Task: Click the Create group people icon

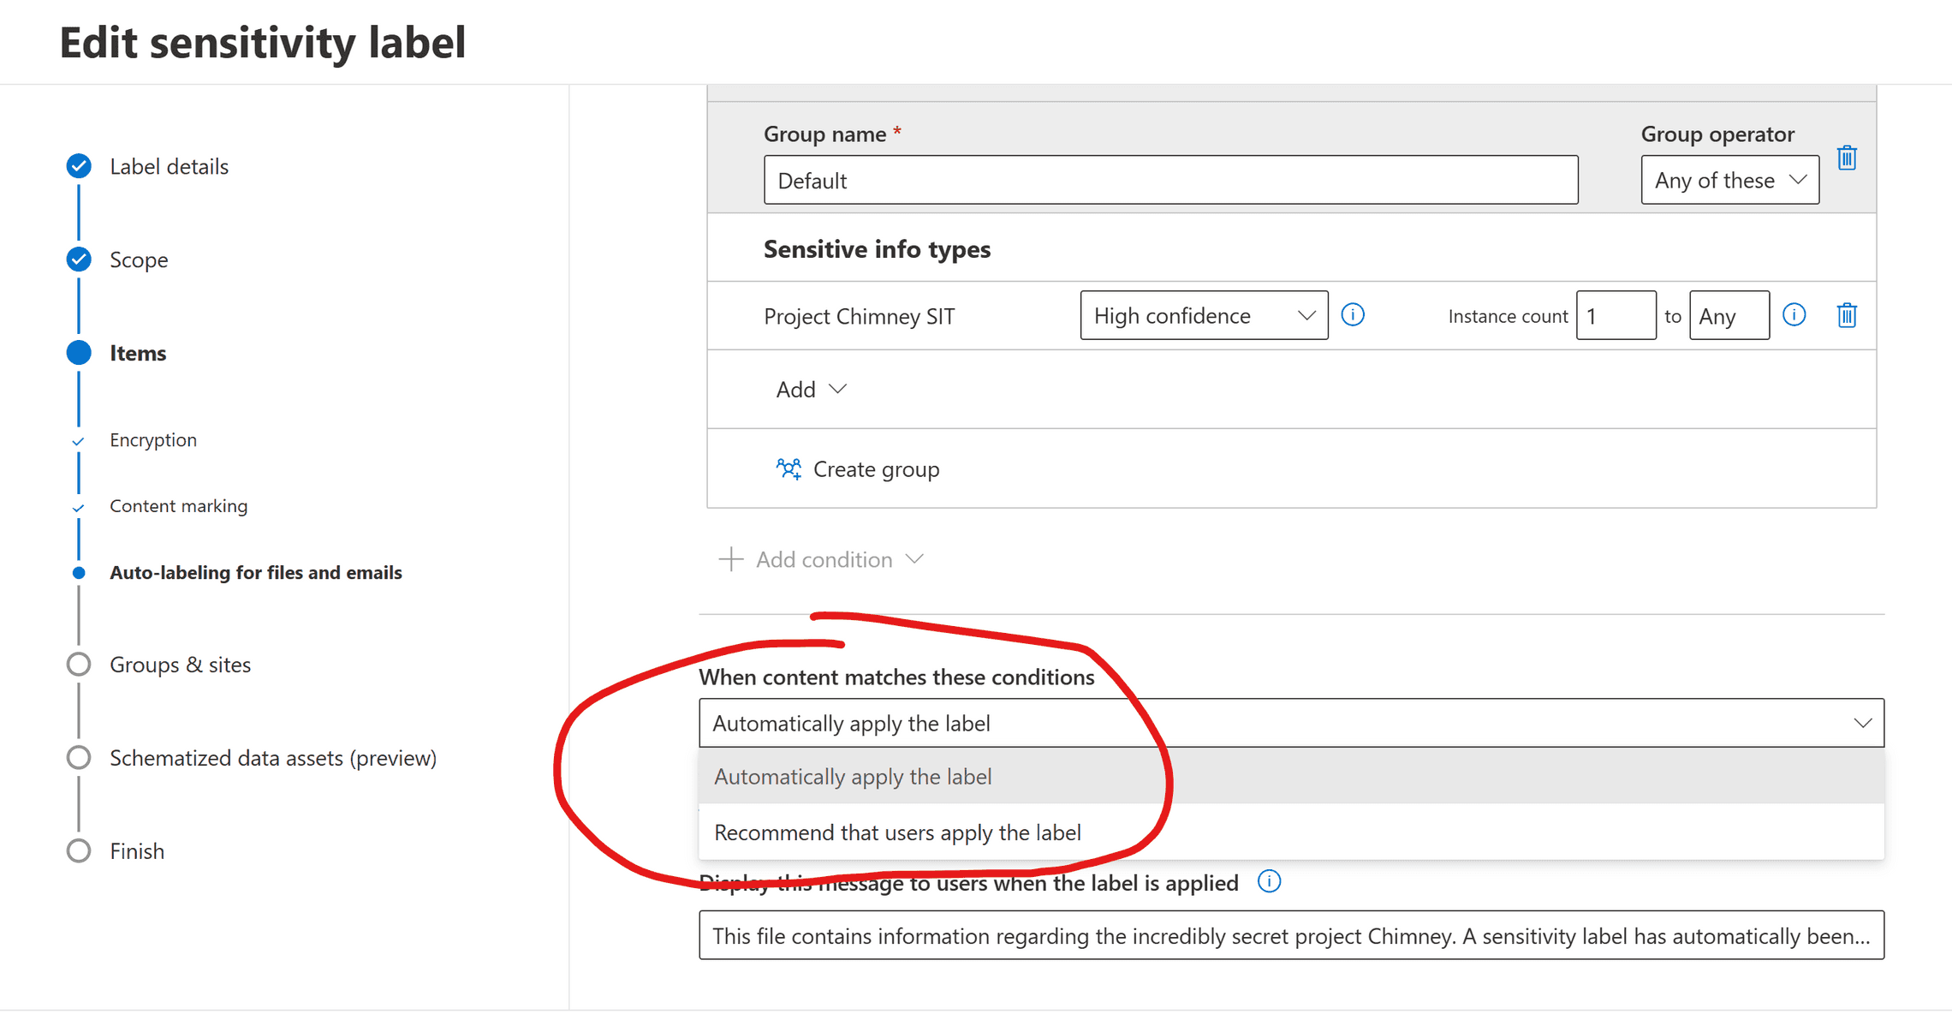Action: pyautogui.click(x=789, y=468)
